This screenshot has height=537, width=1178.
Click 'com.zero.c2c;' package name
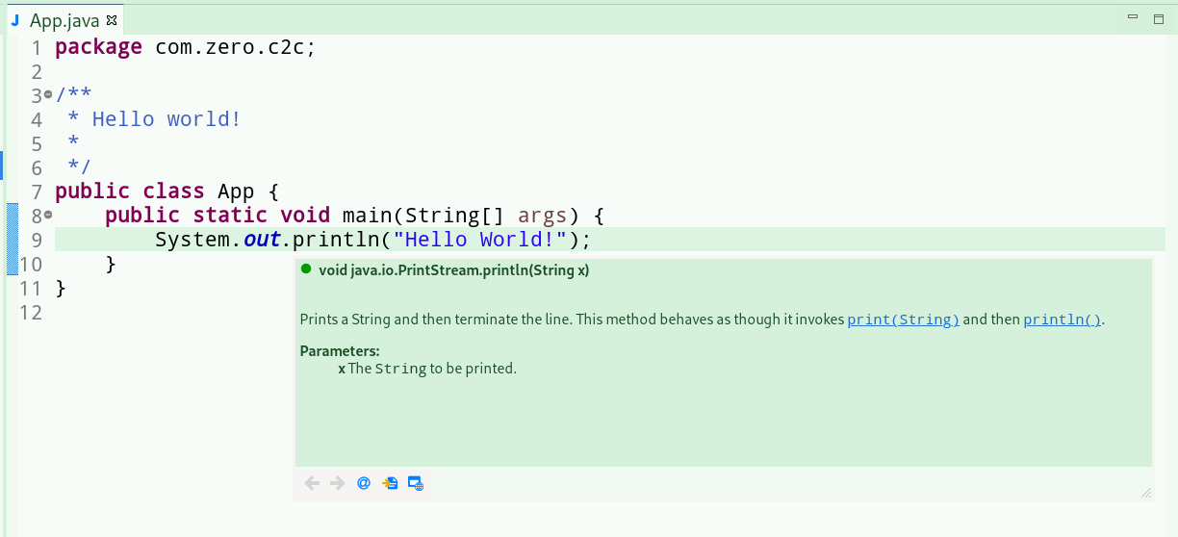236,47
